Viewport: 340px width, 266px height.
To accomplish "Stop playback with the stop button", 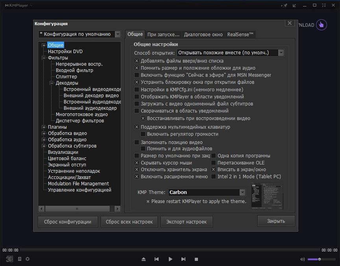I will tap(196, 259).
